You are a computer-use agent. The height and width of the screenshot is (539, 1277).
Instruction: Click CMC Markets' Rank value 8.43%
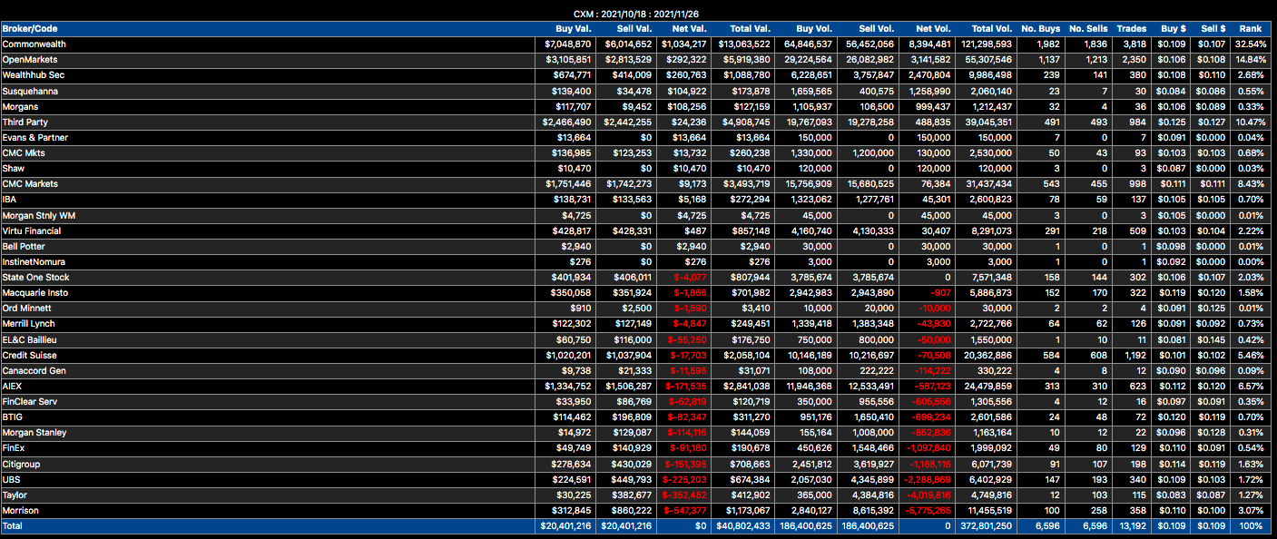click(x=1251, y=184)
